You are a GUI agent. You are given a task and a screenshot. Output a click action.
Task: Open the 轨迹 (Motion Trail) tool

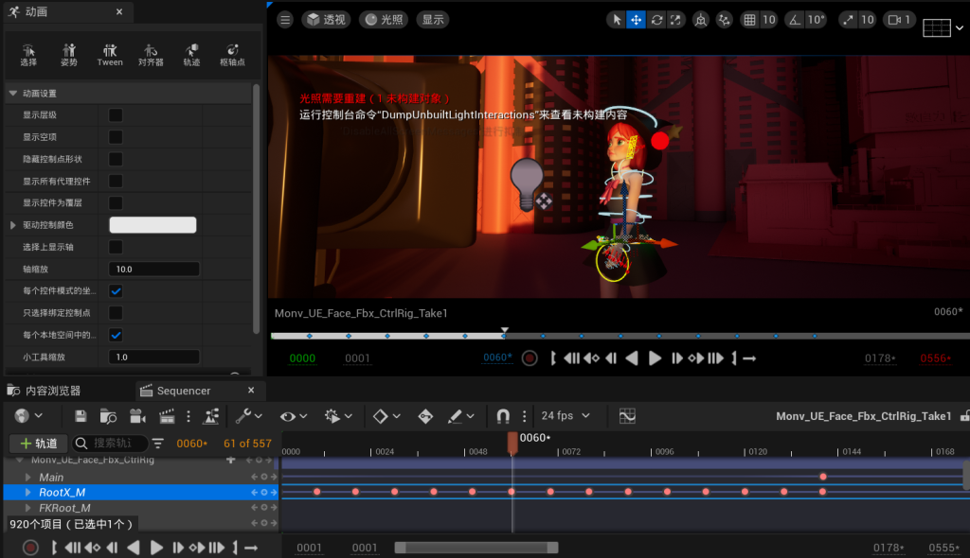pyautogui.click(x=191, y=54)
